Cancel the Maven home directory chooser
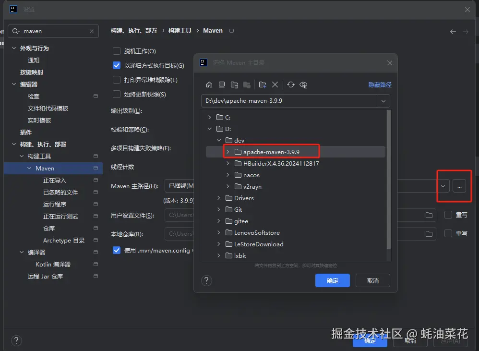Viewport: 479px width, 351px height. (373, 280)
